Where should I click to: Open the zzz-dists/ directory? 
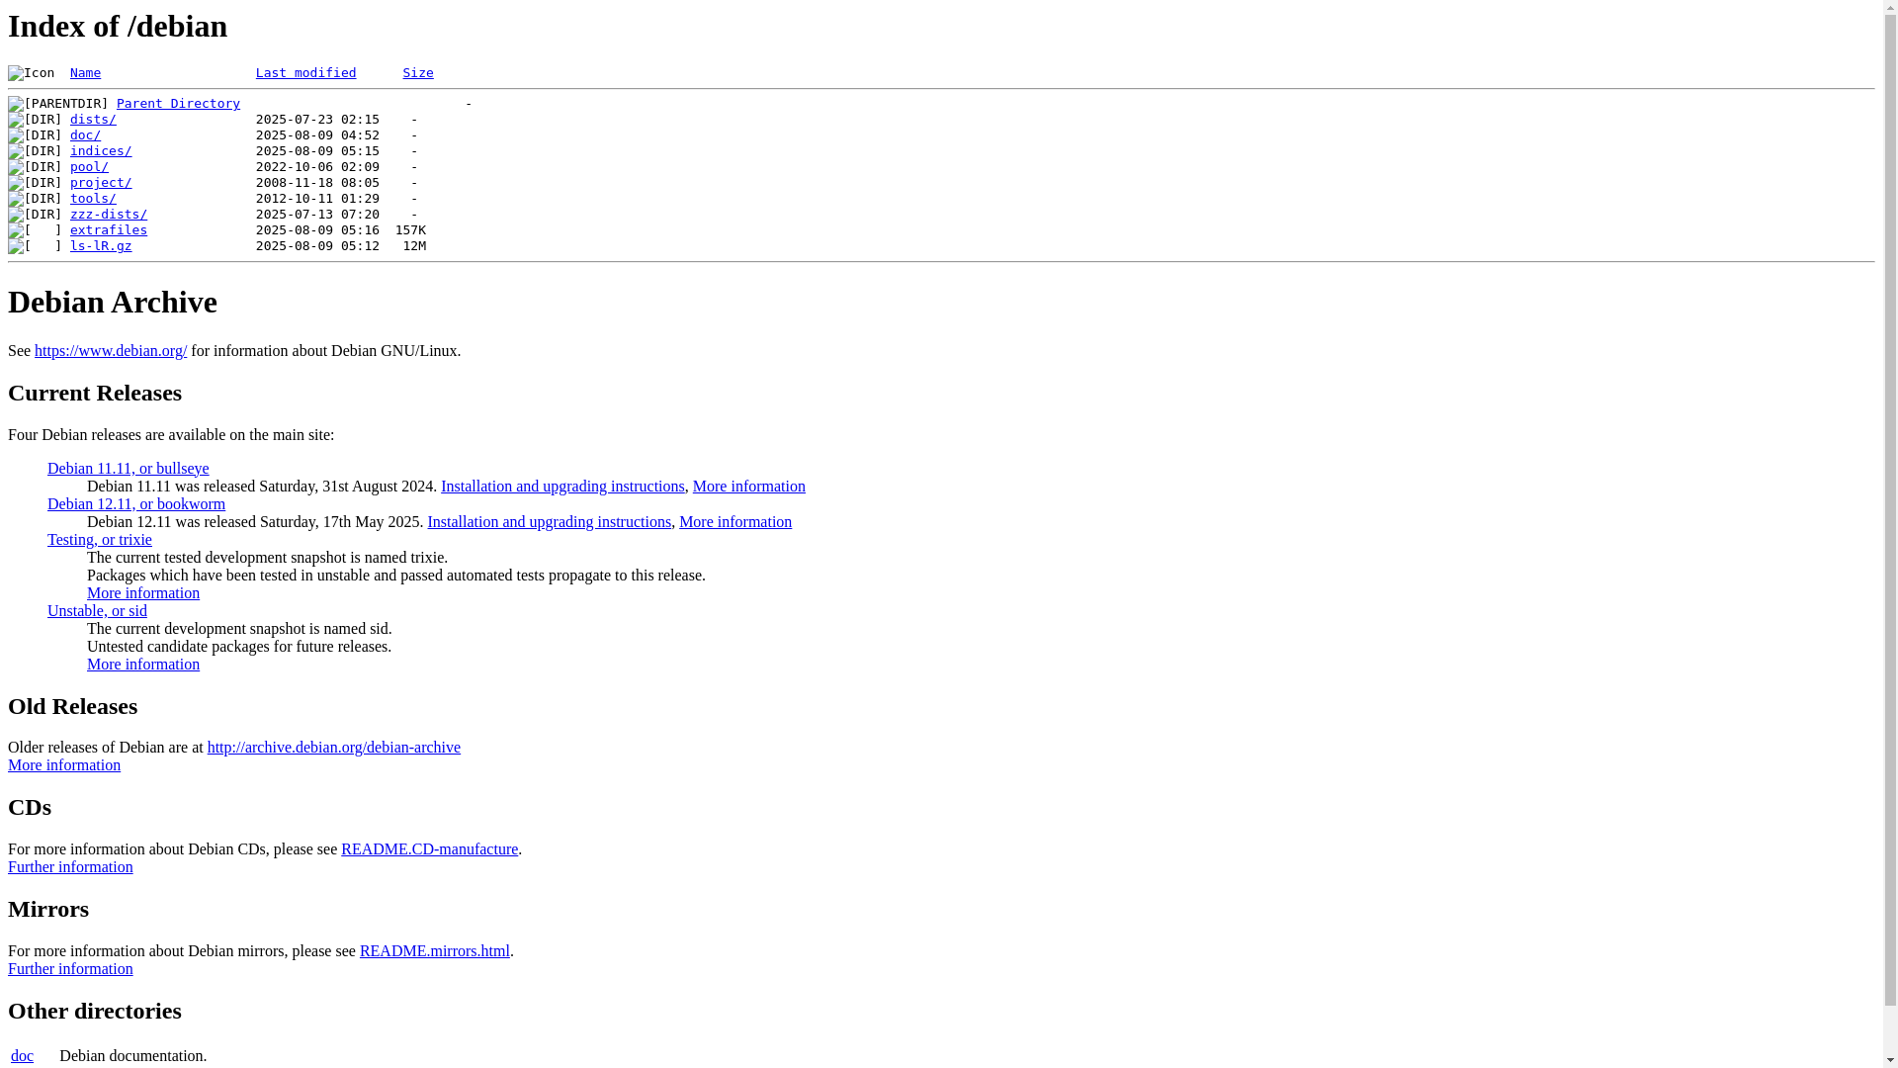pyautogui.click(x=109, y=215)
